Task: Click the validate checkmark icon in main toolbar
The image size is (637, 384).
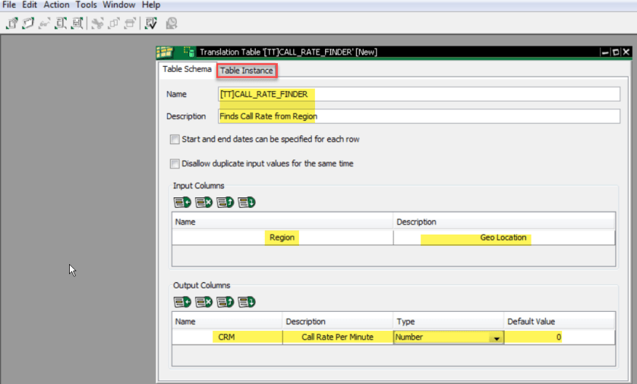Action: pos(151,24)
